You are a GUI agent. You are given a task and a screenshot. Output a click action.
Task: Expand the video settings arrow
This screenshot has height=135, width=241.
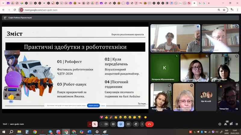pos(101,124)
